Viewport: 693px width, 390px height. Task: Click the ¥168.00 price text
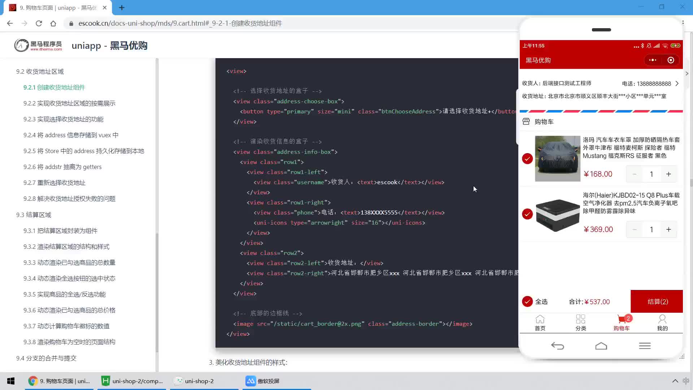point(598,174)
